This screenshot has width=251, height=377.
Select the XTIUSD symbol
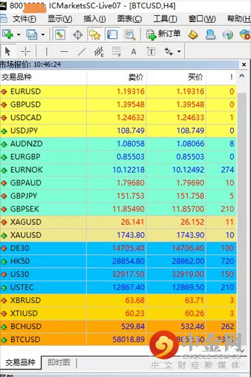(x=24, y=313)
